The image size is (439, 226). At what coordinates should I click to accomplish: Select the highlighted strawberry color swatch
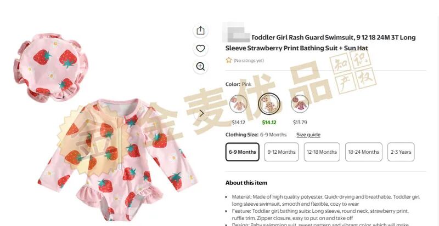click(x=269, y=103)
